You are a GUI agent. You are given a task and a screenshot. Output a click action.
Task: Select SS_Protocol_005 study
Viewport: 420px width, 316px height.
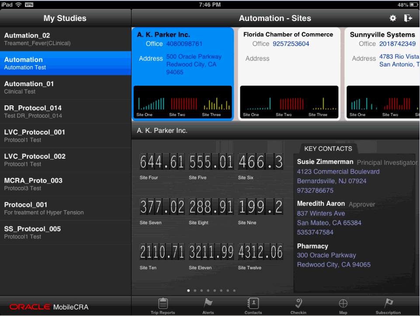(x=66, y=233)
